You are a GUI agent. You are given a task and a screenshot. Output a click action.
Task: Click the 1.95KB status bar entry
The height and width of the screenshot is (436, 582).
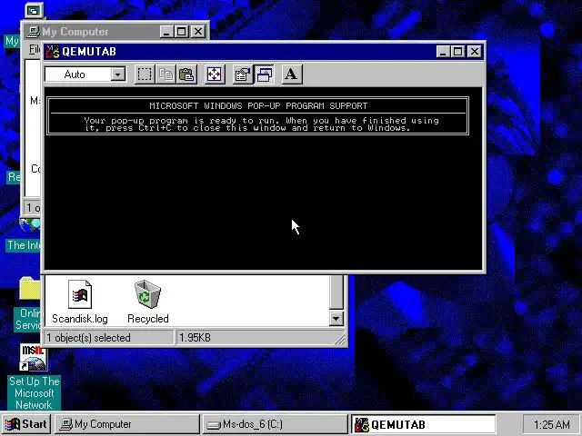tap(195, 338)
